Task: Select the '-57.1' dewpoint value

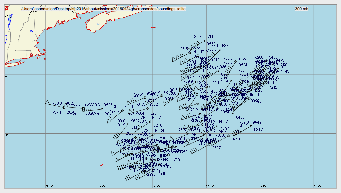Action: click(57, 112)
